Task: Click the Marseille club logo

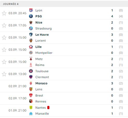Action: point(31,114)
